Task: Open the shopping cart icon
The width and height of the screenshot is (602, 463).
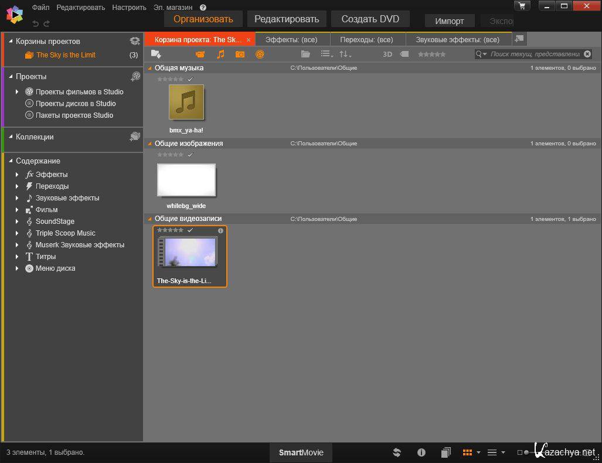Action: pos(522,6)
